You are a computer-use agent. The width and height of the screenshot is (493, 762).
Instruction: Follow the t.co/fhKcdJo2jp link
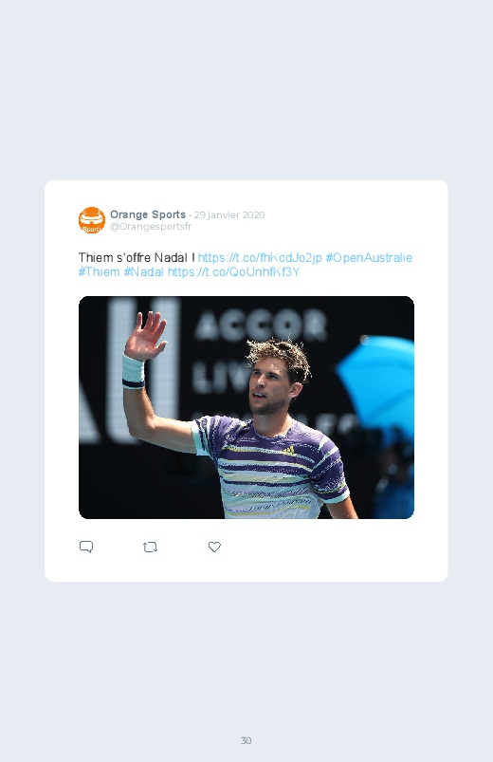[x=260, y=257]
